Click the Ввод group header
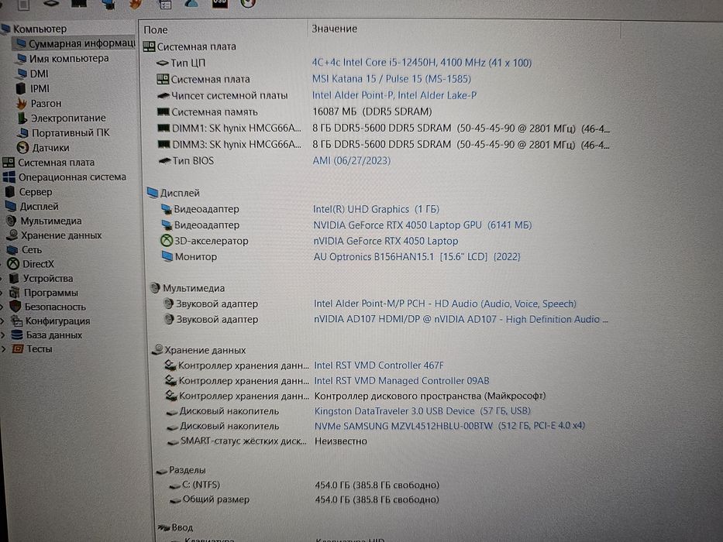Viewport: 723px width, 542px height. [x=175, y=527]
